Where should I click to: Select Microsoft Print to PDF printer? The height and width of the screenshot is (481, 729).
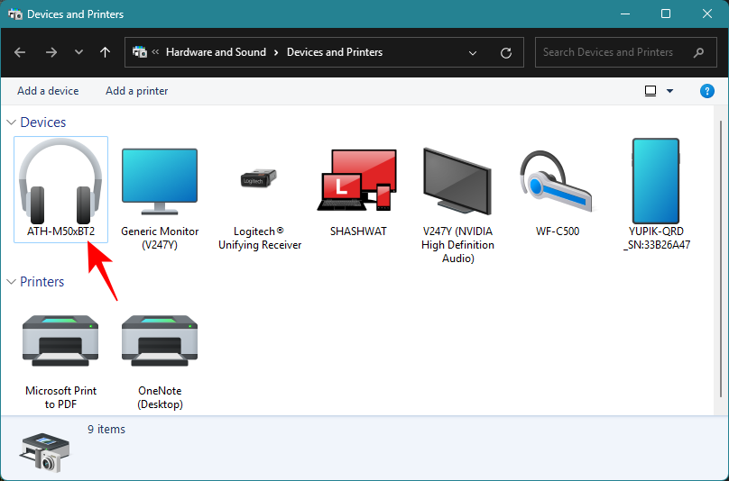coord(60,362)
